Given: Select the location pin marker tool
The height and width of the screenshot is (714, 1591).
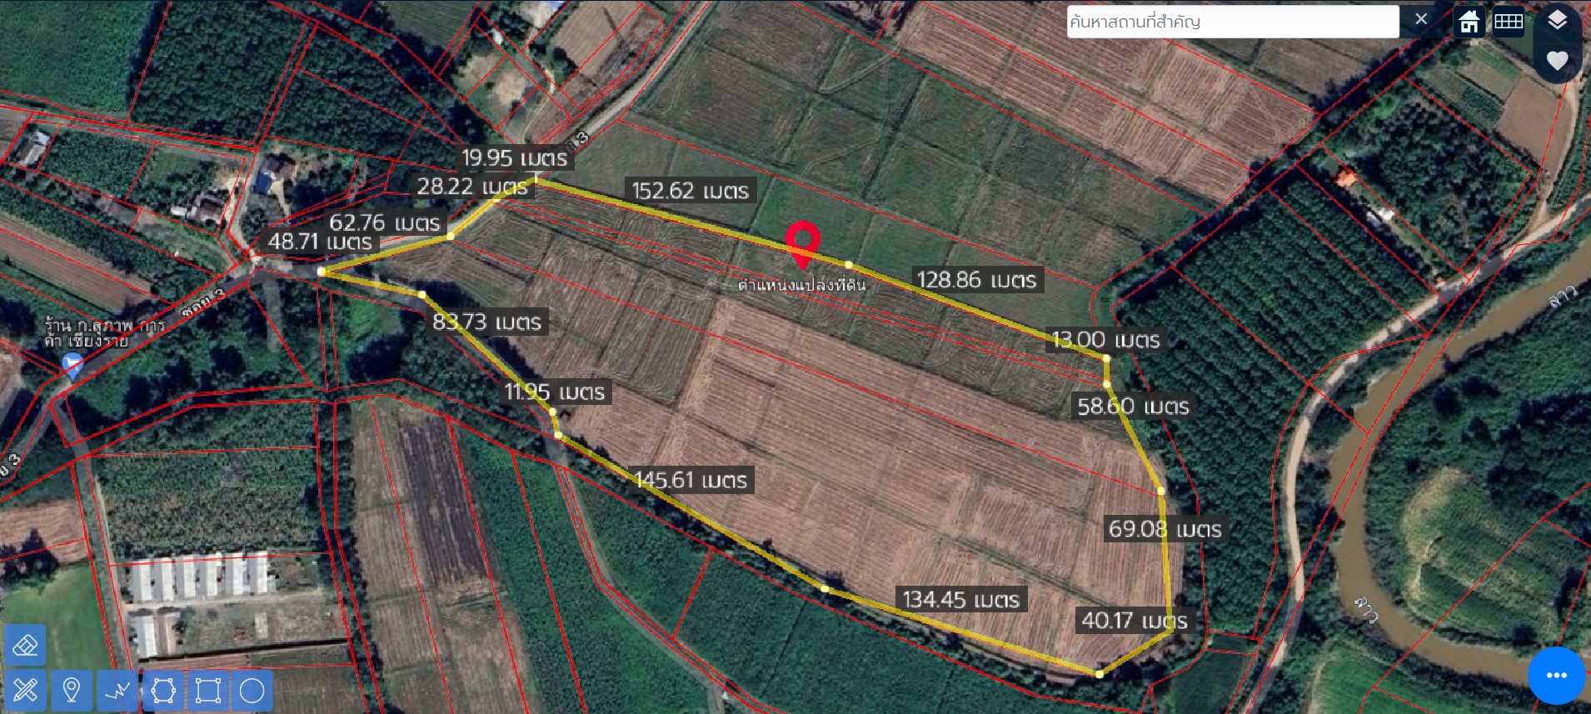Looking at the screenshot, I should coord(71,690).
